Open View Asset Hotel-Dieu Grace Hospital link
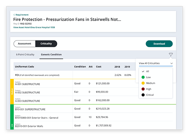Screen dimensions: 189x136 [x=34, y=27]
